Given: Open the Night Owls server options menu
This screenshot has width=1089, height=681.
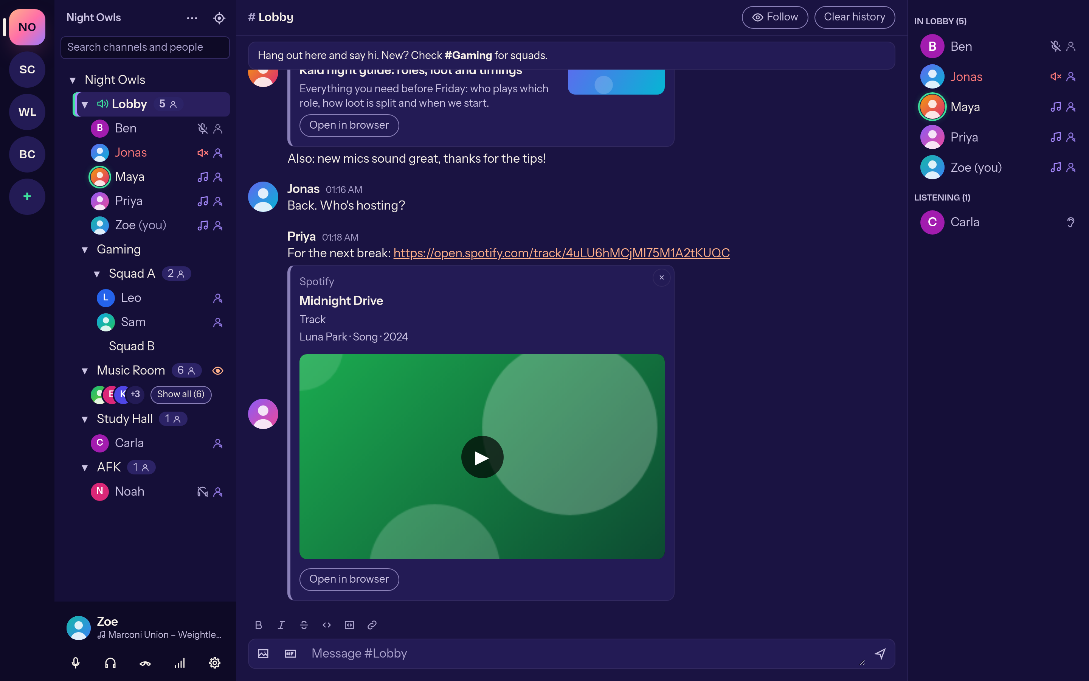Looking at the screenshot, I should [192, 18].
